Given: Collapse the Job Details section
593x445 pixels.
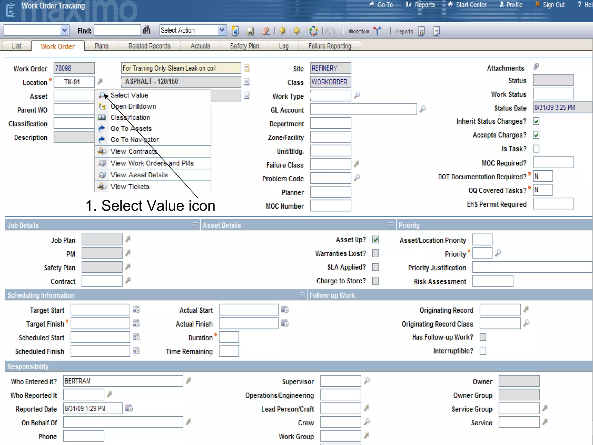Looking at the screenshot, I should click(195, 225).
